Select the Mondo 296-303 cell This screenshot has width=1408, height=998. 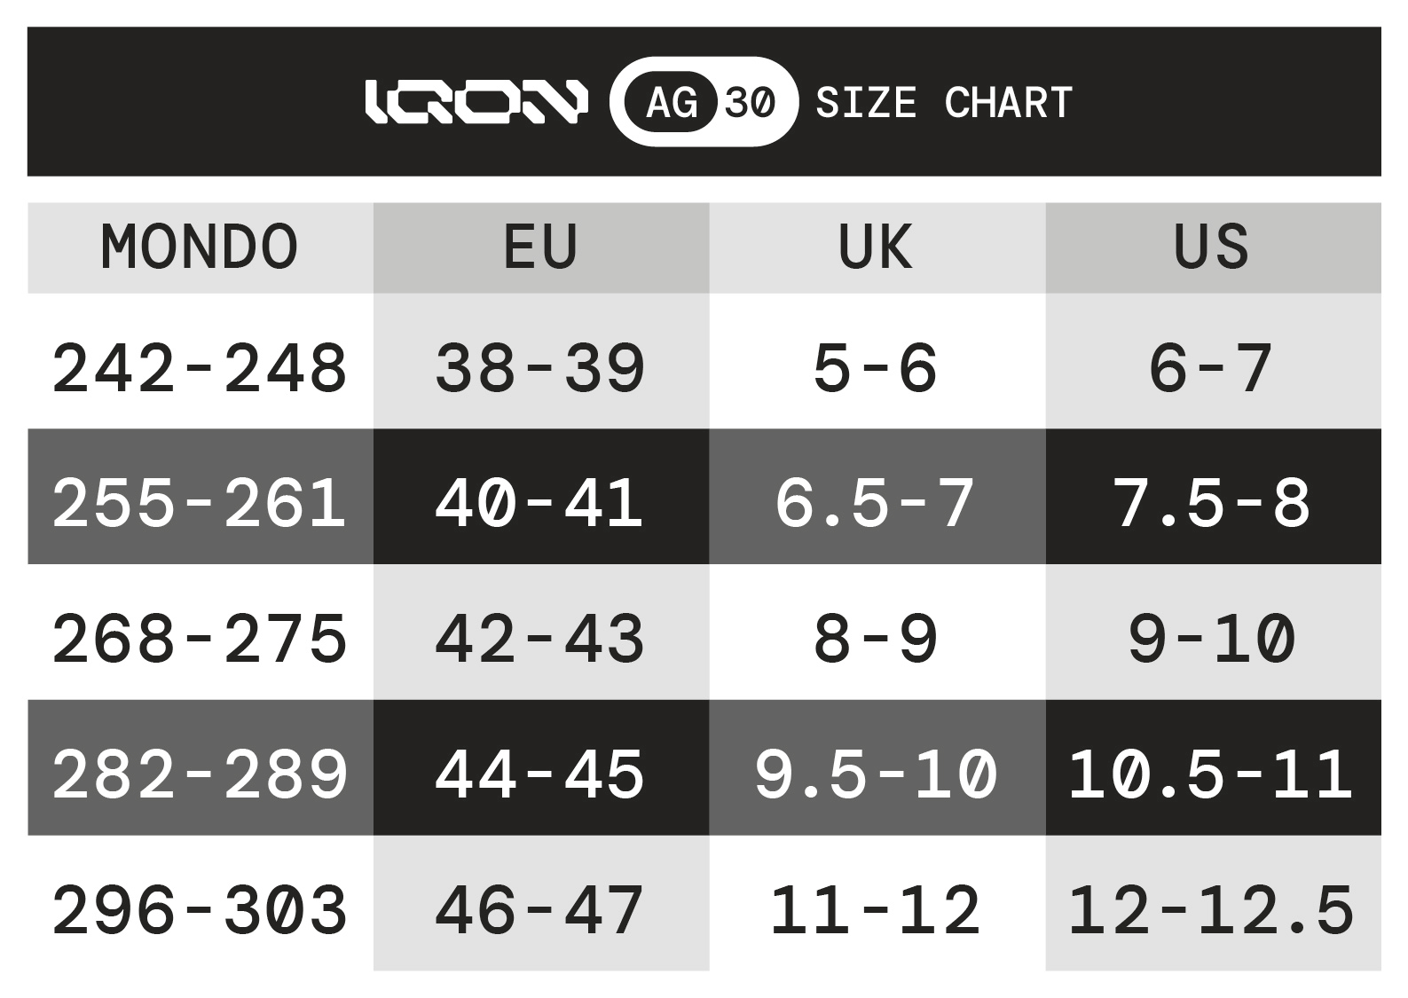(200, 909)
